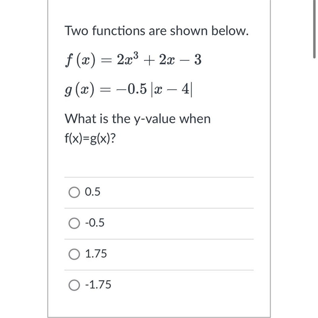Viewport: 318px width, 318px height.
Task: Select the 0.5 radio button
Action: tap(74, 192)
